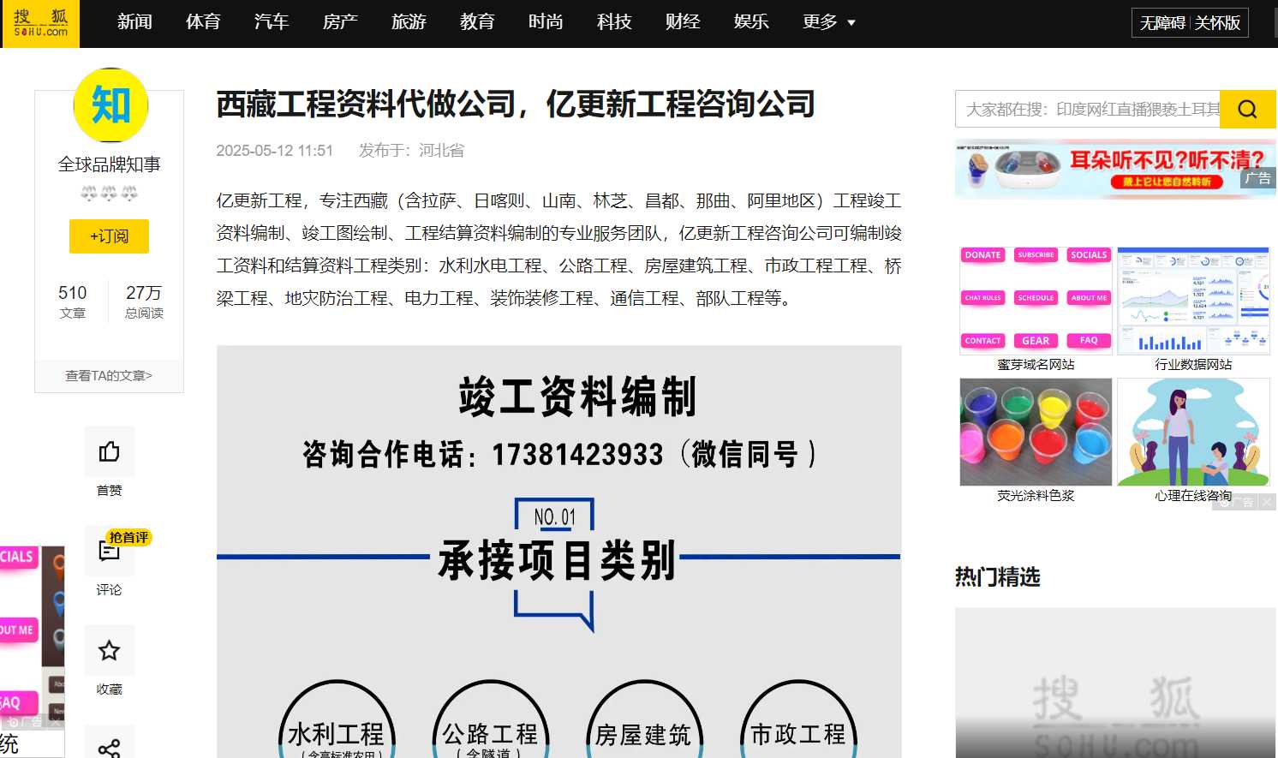The height and width of the screenshot is (758, 1278).
Task: Click 查看TA的文章 link
Action: click(x=109, y=375)
